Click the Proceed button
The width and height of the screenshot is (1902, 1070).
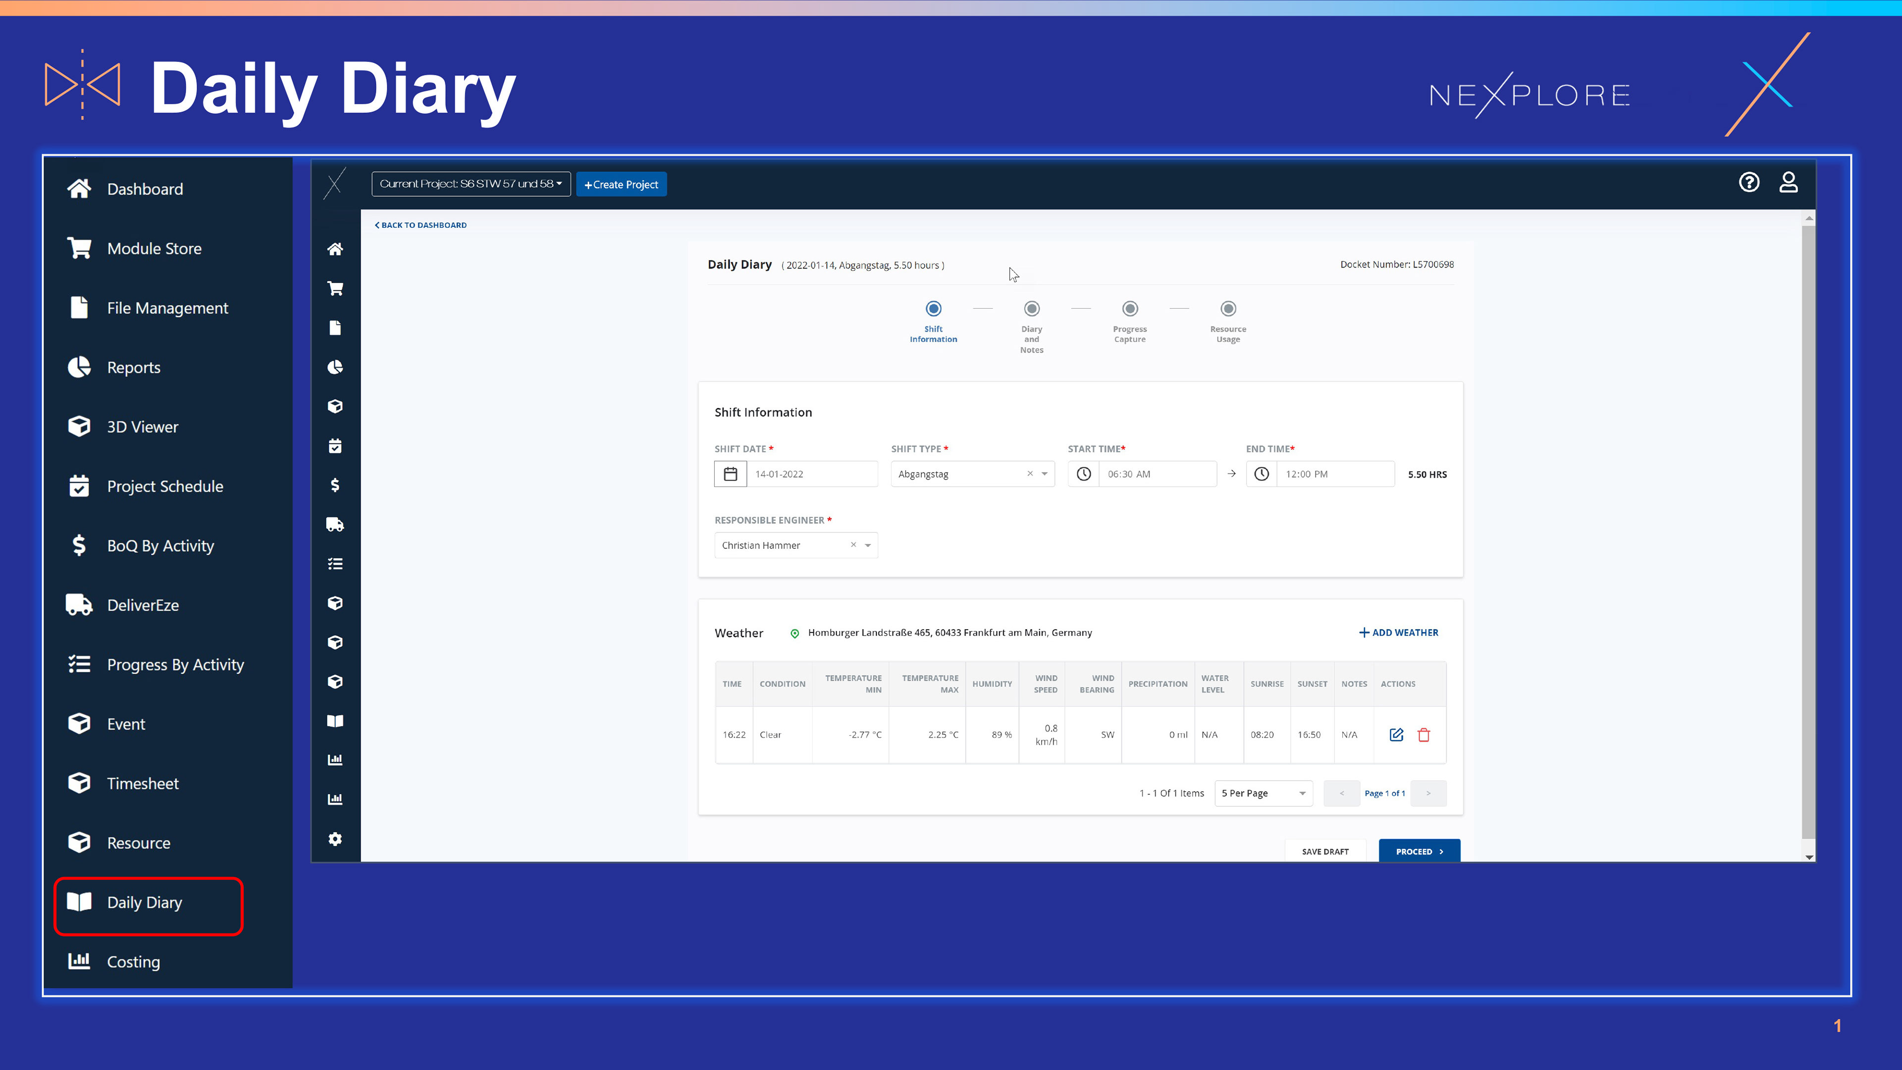pos(1419,851)
